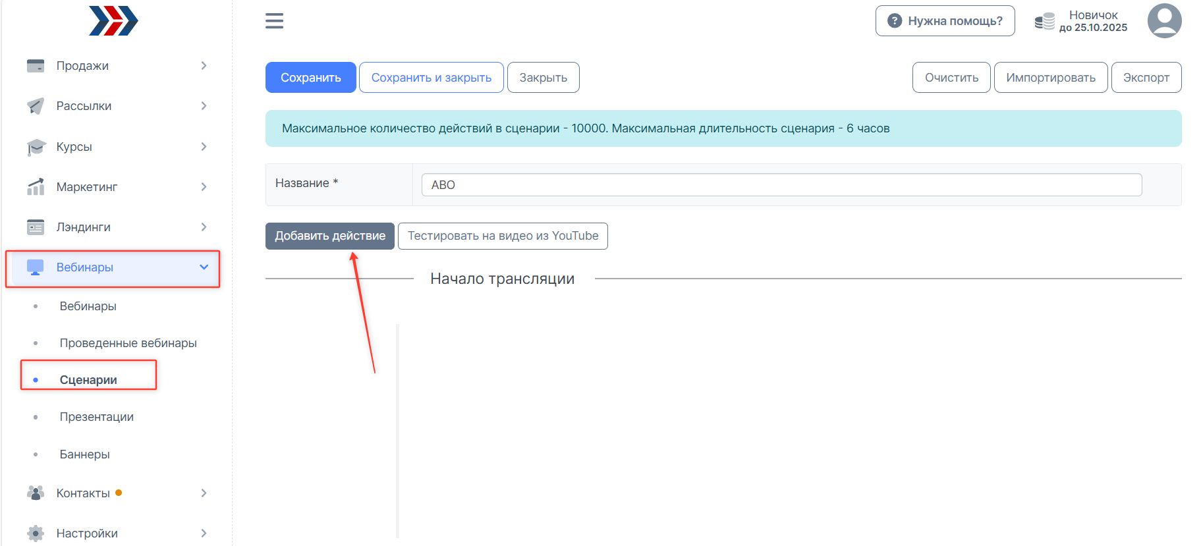Open the user profile avatar
Viewport: 1201px width, 546px height.
[1164, 21]
